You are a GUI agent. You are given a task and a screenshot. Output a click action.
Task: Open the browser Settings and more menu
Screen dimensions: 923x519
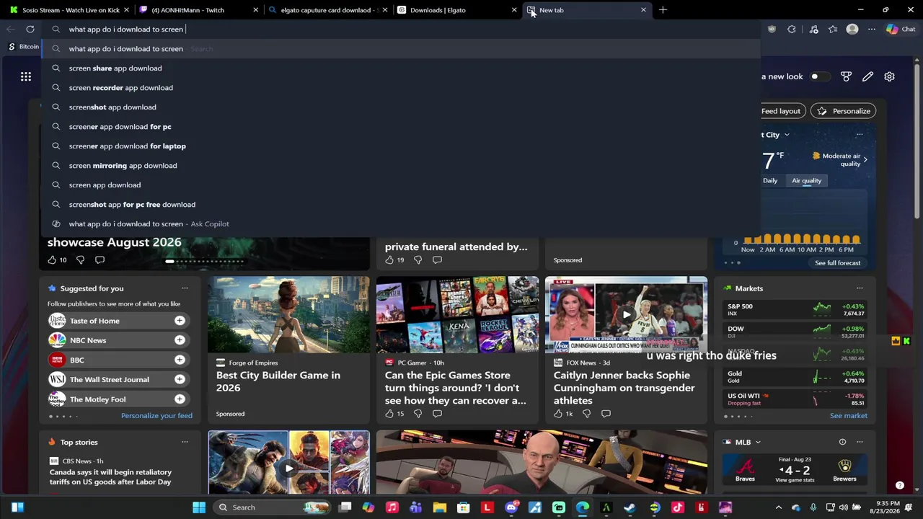[x=872, y=29]
